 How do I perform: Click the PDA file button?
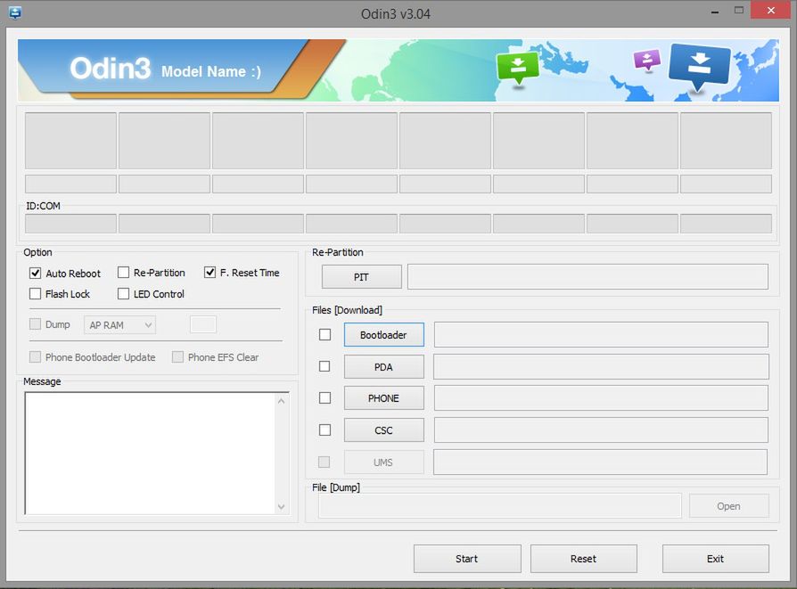tap(383, 367)
